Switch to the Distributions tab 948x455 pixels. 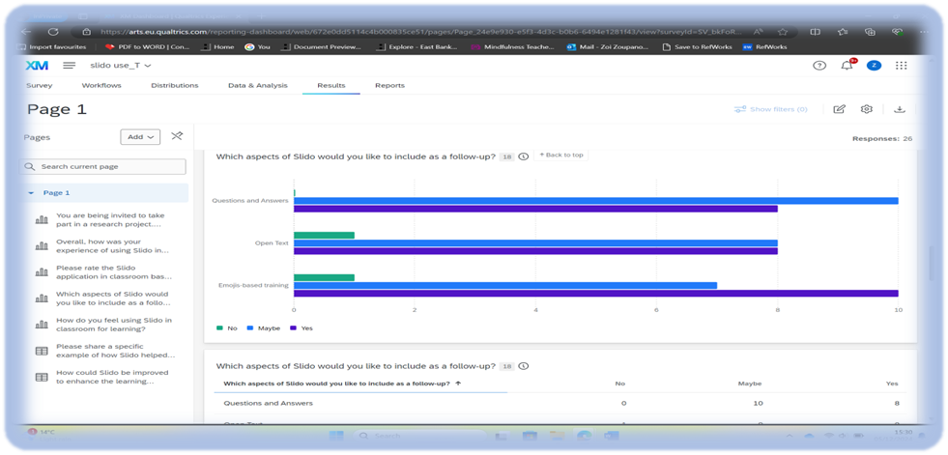175,86
